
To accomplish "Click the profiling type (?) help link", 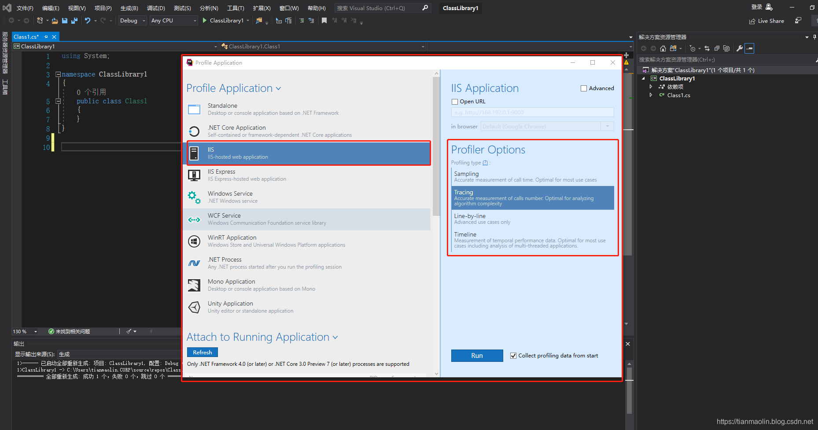I will pyautogui.click(x=485, y=163).
